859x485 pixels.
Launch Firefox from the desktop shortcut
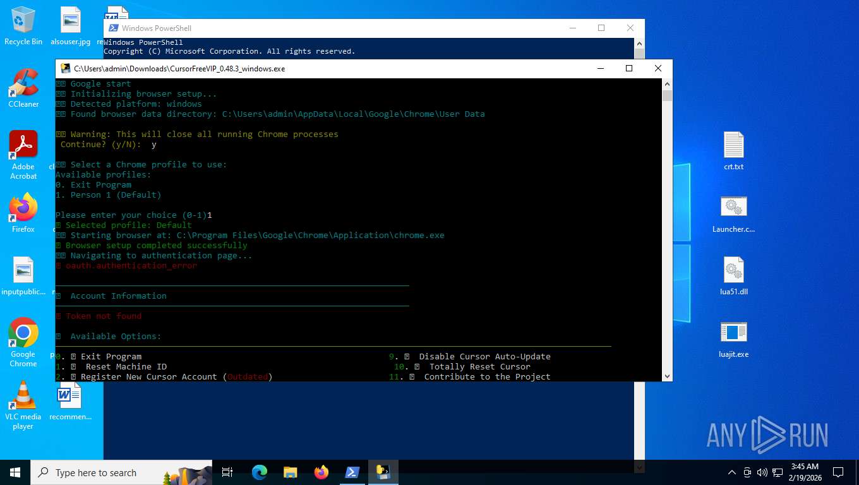[23, 213]
